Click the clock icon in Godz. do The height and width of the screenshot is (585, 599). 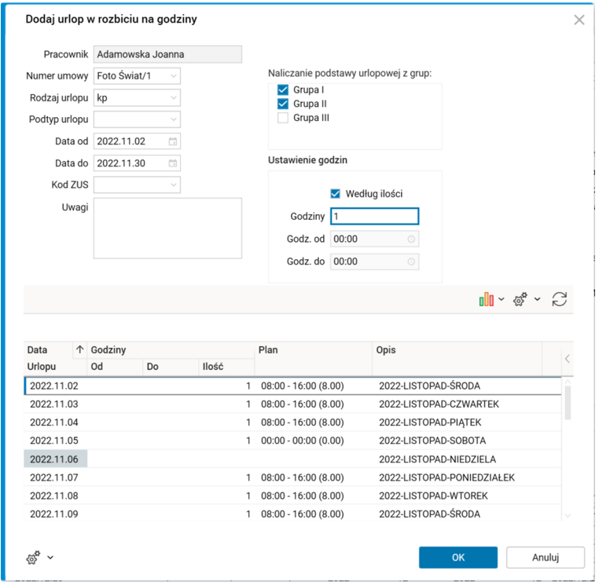[411, 261]
